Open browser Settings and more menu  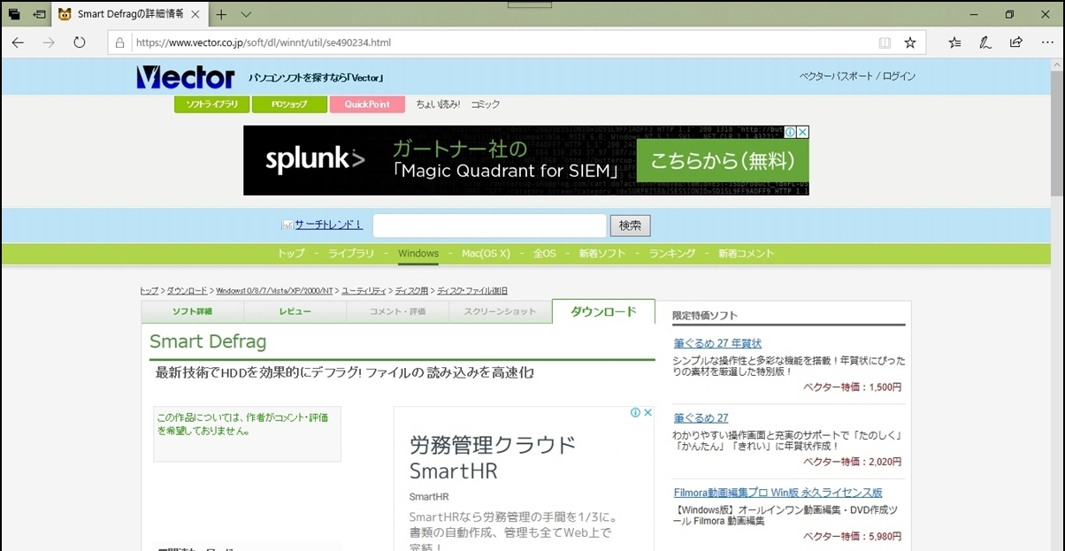tap(1046, 42)
